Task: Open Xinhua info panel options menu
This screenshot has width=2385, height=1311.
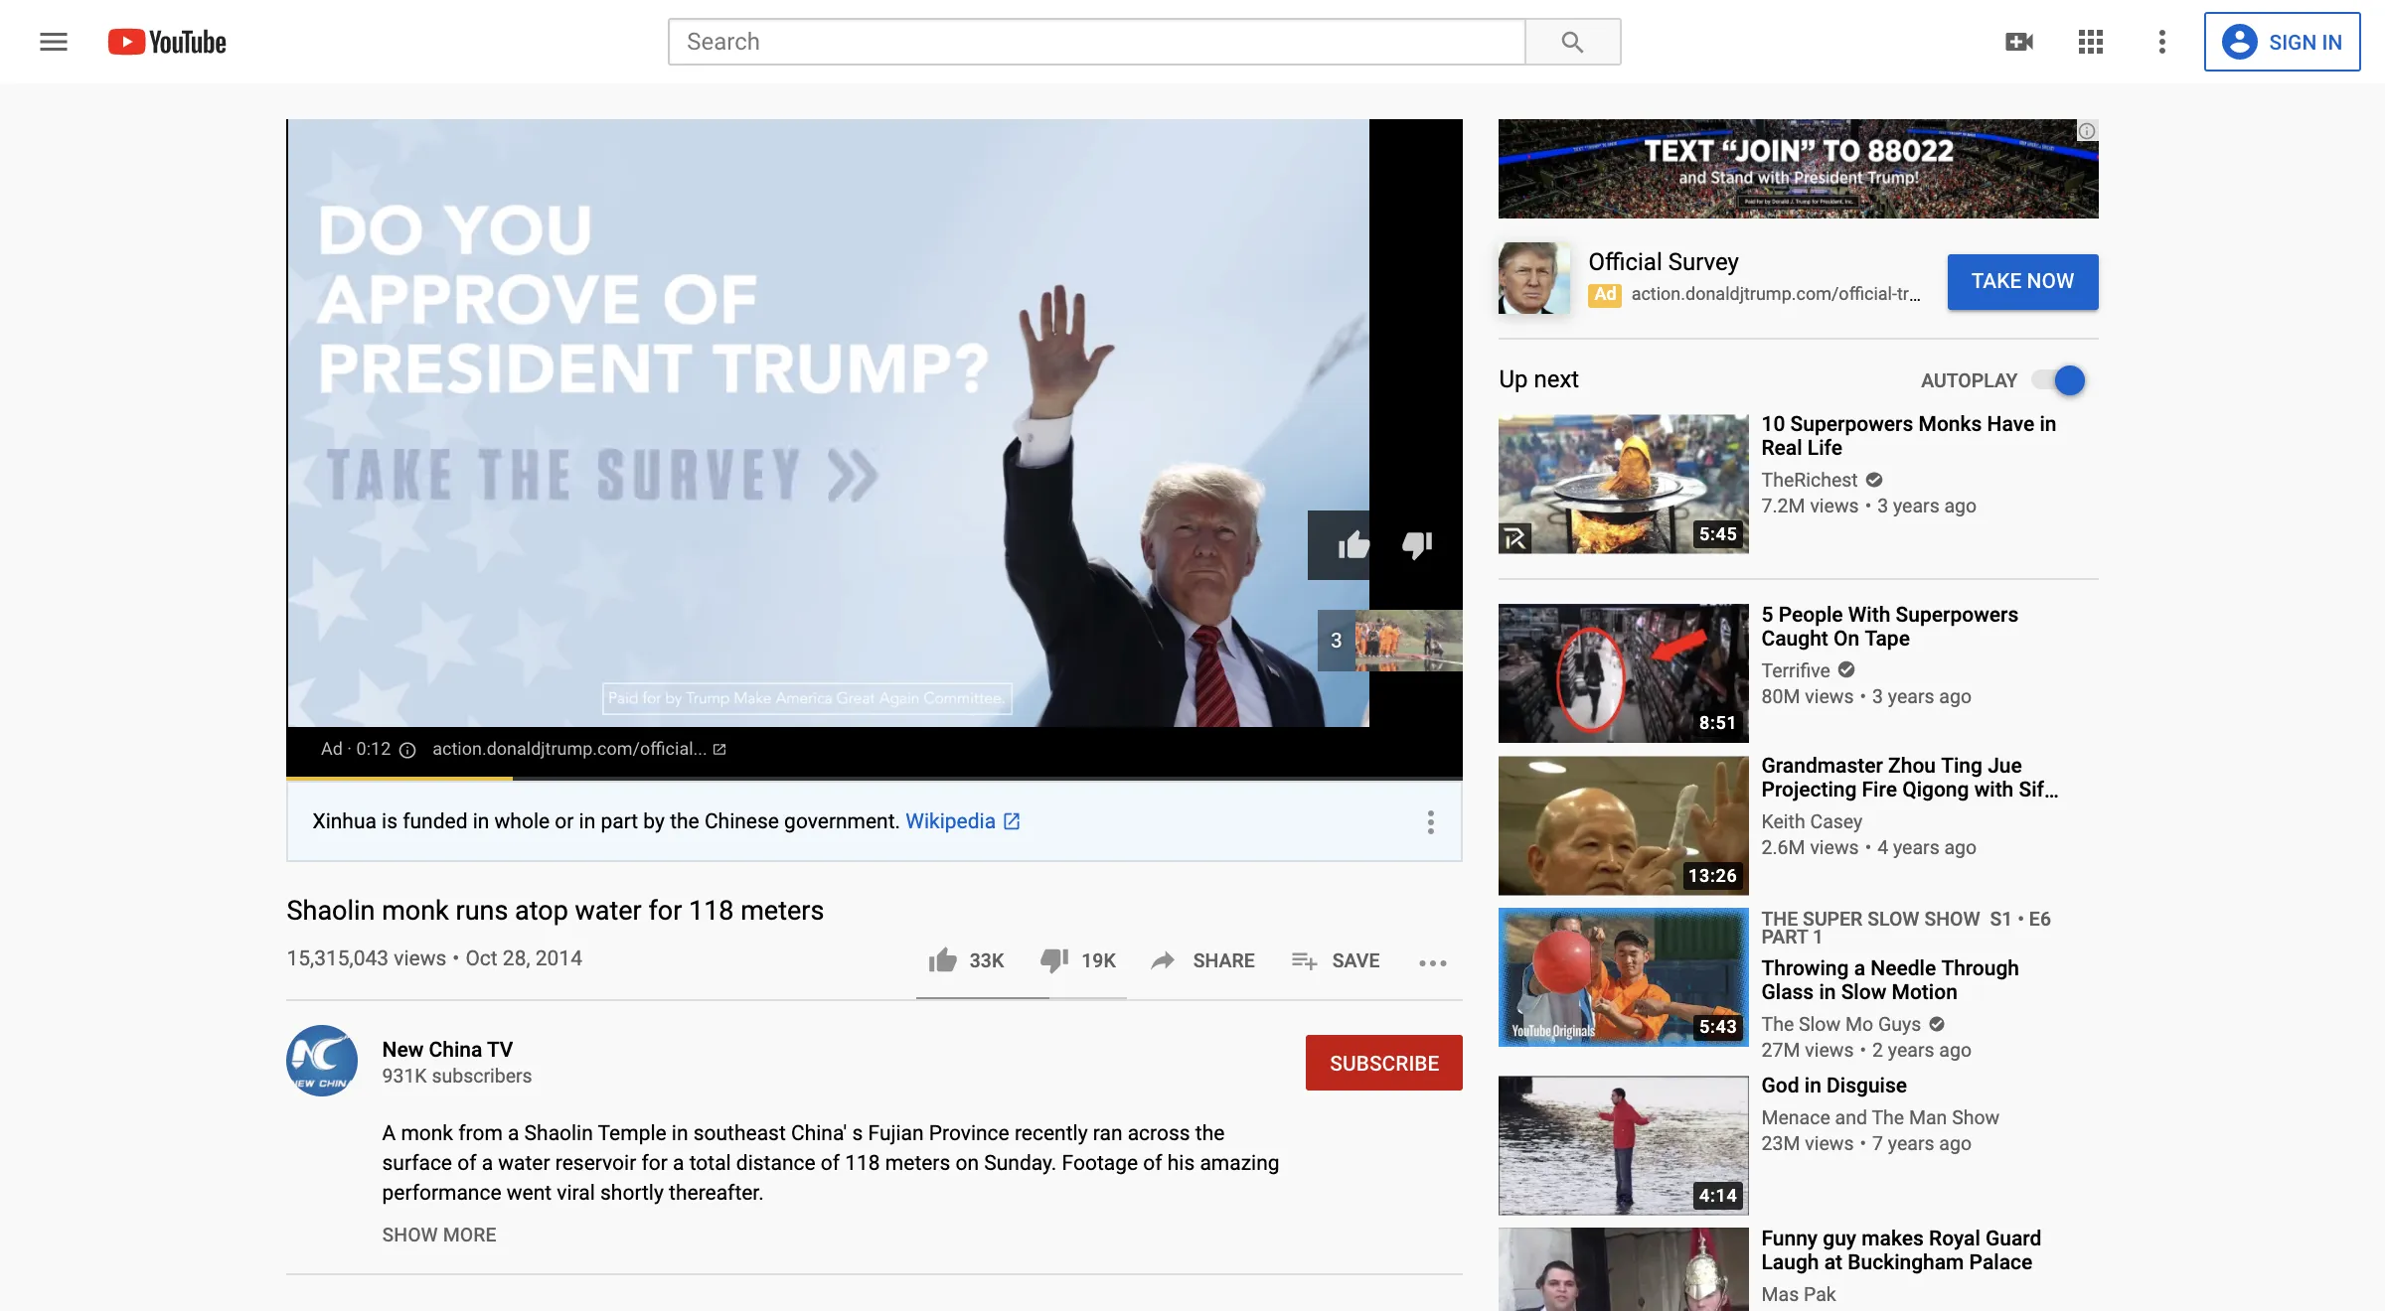Action: point(1430,821)
